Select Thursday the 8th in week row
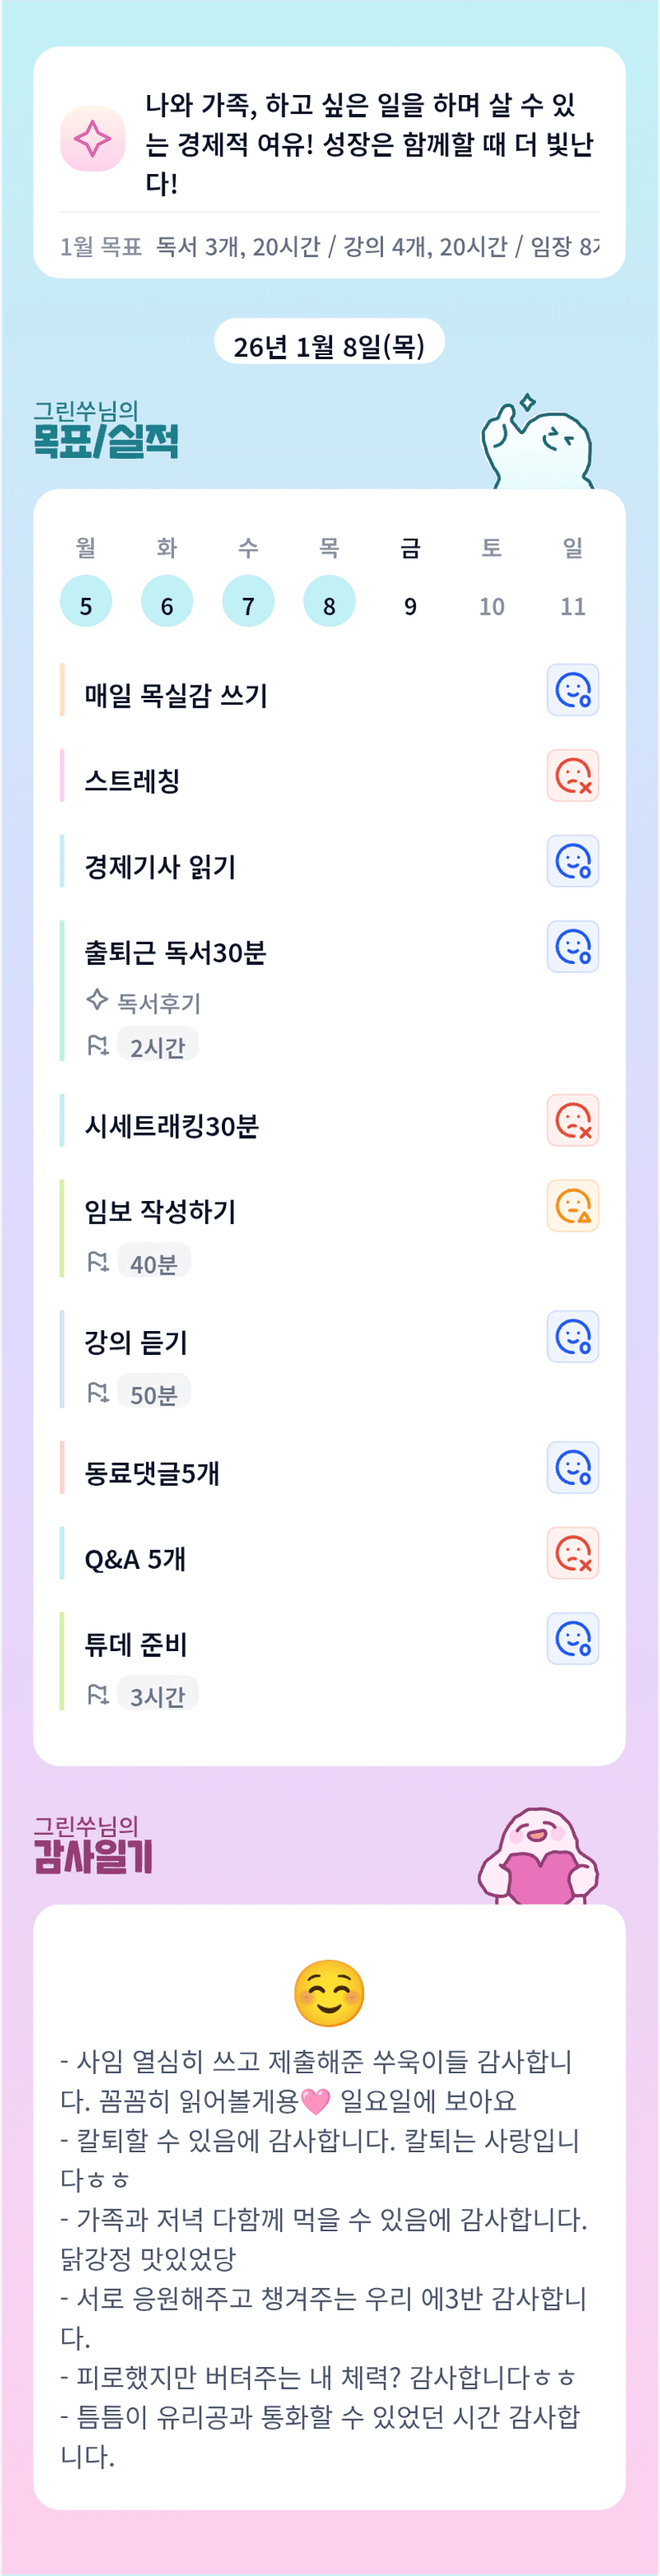Image resolution: width=660 pixels, height=2576 pixels. 329,602
